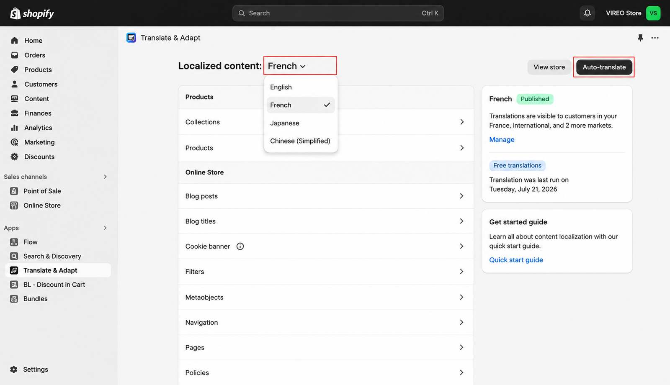This screenshot has height=385, width=670.
Task: Open Products row chevron
Action: (462, 148)
